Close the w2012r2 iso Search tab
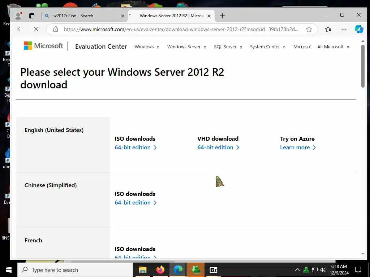 [122, 16]
